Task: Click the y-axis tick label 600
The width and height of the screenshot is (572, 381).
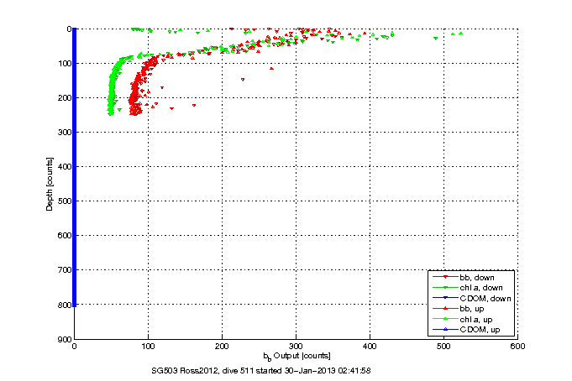Action: pyautogui.click(x=64, y=236)
